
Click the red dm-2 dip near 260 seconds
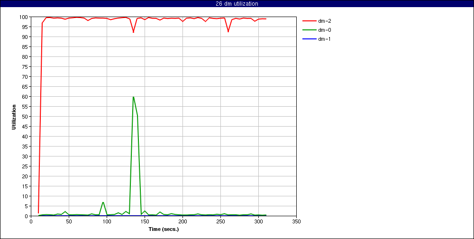pyautogui.click(x=228, y=31)
